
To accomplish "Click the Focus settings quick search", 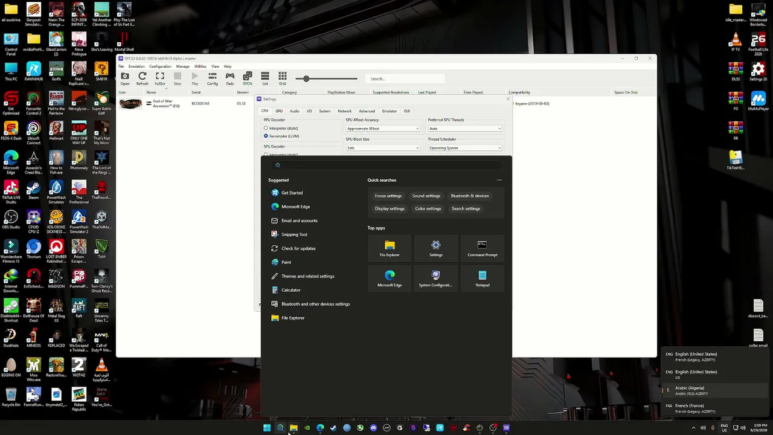I will (388, 196).
